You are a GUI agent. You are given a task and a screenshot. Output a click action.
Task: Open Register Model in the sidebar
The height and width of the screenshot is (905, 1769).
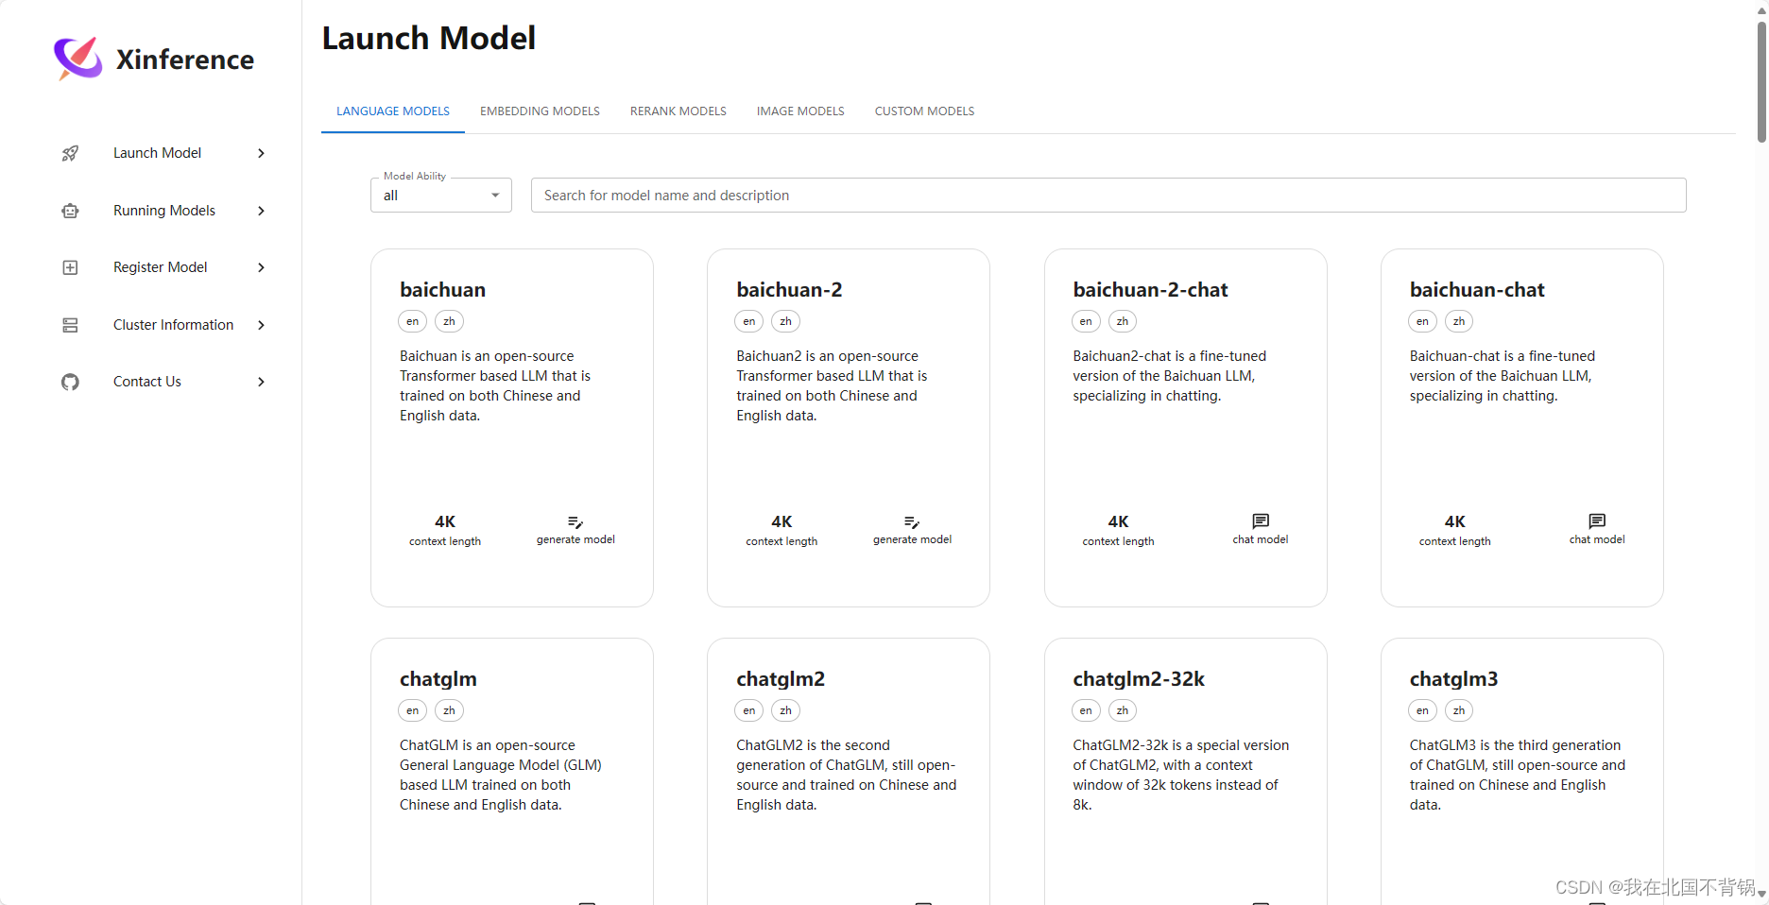[x=163, y=267]
